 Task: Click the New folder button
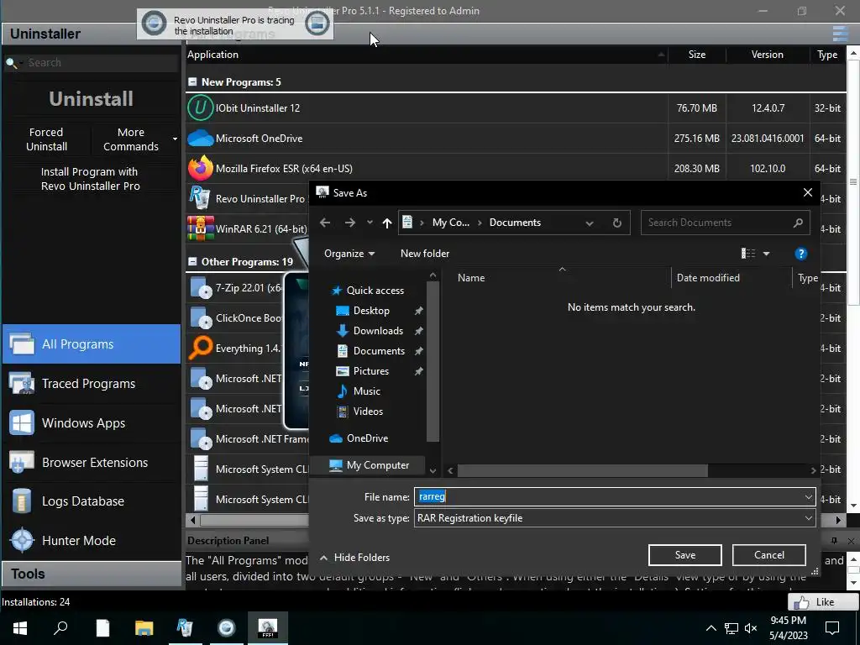pos(425,254)
